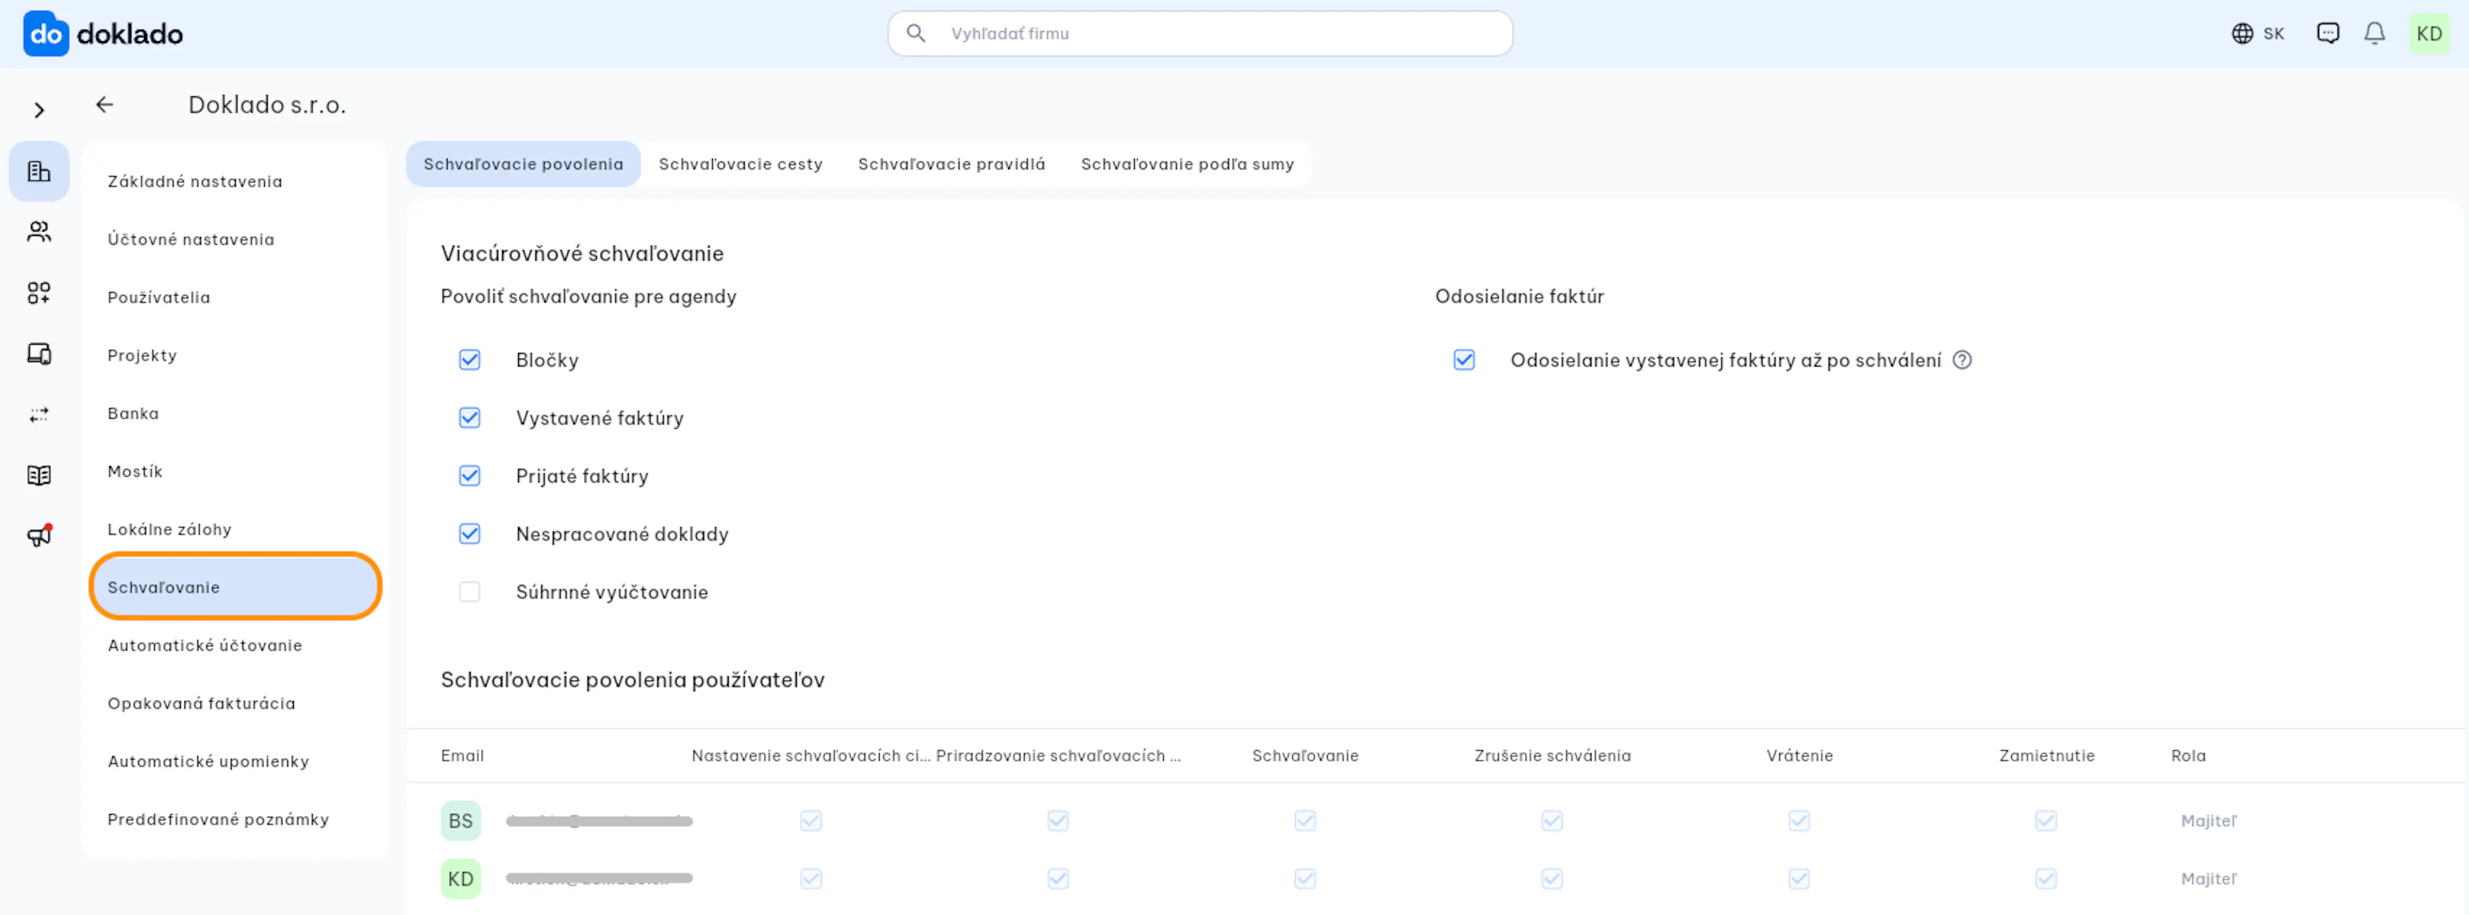This screenshot has width=2469, height=915.
Task: Open the megaphone announcements sidebar icon
Action: (39, 536)
